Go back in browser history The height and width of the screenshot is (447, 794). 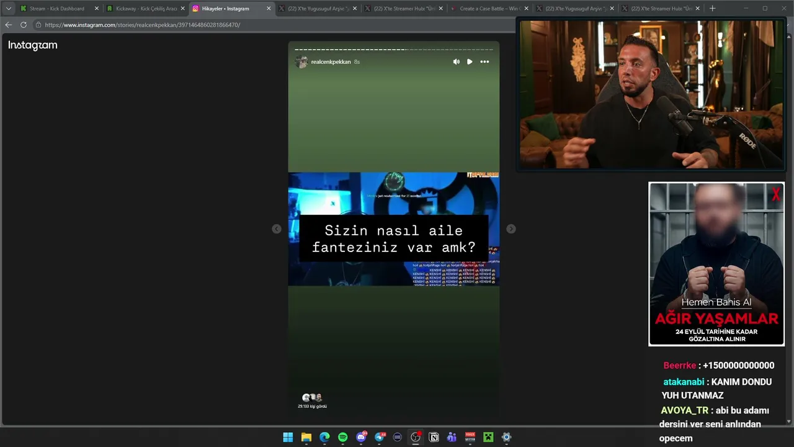tap(8, 25)
